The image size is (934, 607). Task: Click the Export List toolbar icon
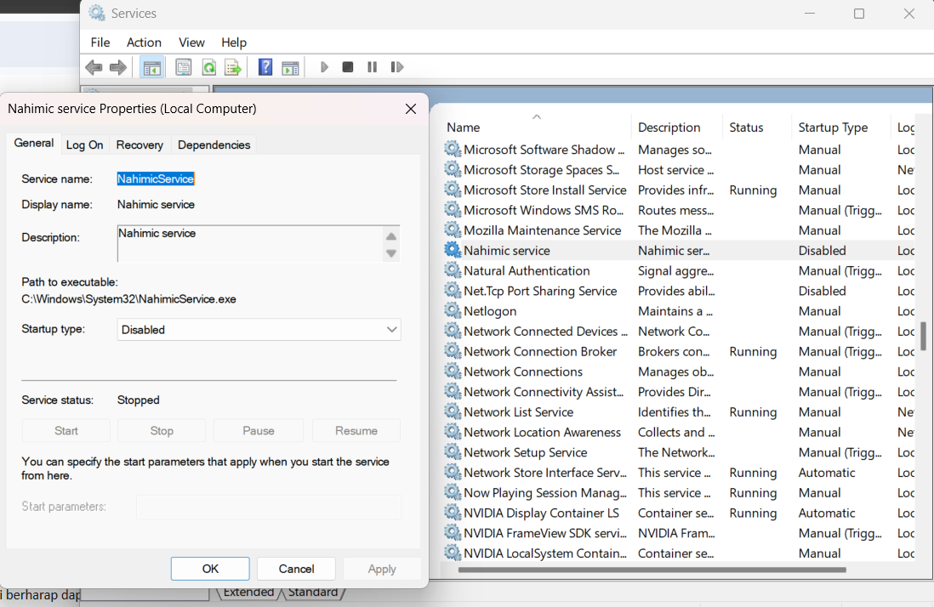click(232, 67)
